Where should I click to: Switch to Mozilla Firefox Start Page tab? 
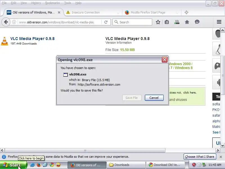pos(152,12)
